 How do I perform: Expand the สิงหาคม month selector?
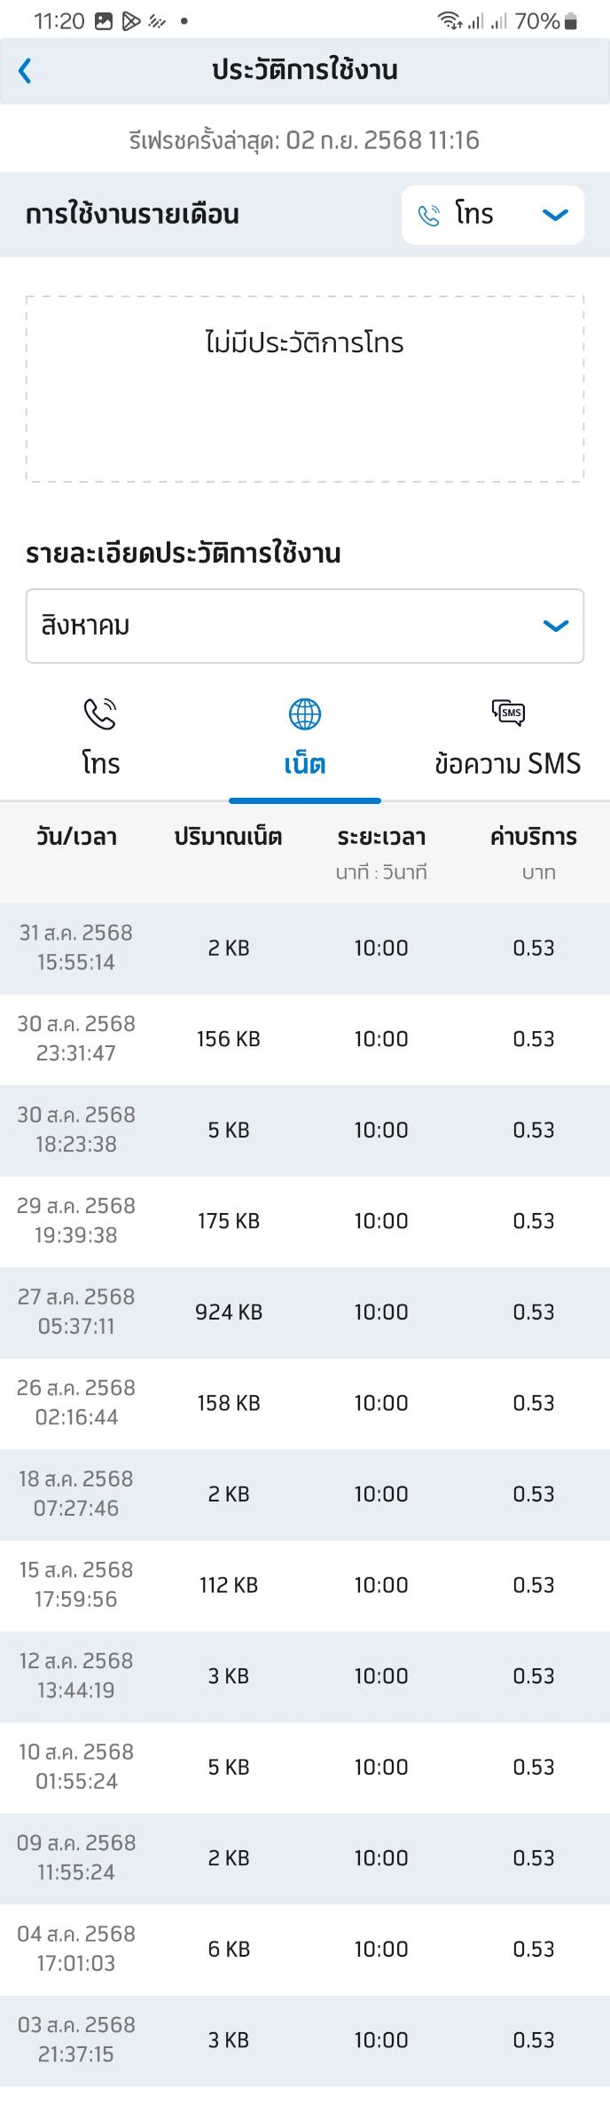(x=305, y=626)
